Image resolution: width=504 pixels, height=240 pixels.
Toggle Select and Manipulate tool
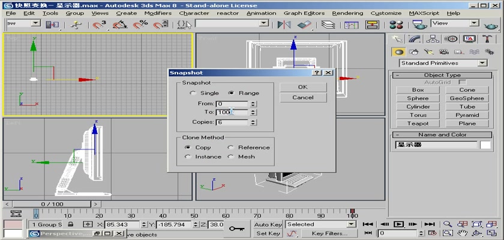click(x=76, y=25)
